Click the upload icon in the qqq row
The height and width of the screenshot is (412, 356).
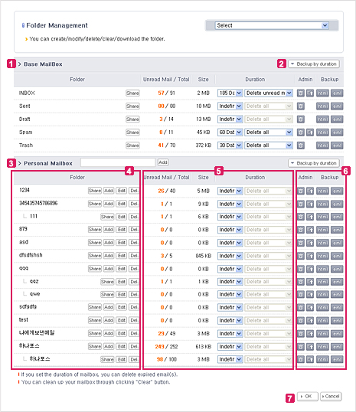[x=310, y=269]
